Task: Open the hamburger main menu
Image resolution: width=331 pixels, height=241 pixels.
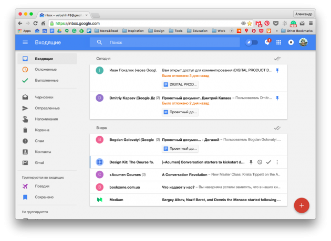Action: pyautogui.click(x=25, y=42)
